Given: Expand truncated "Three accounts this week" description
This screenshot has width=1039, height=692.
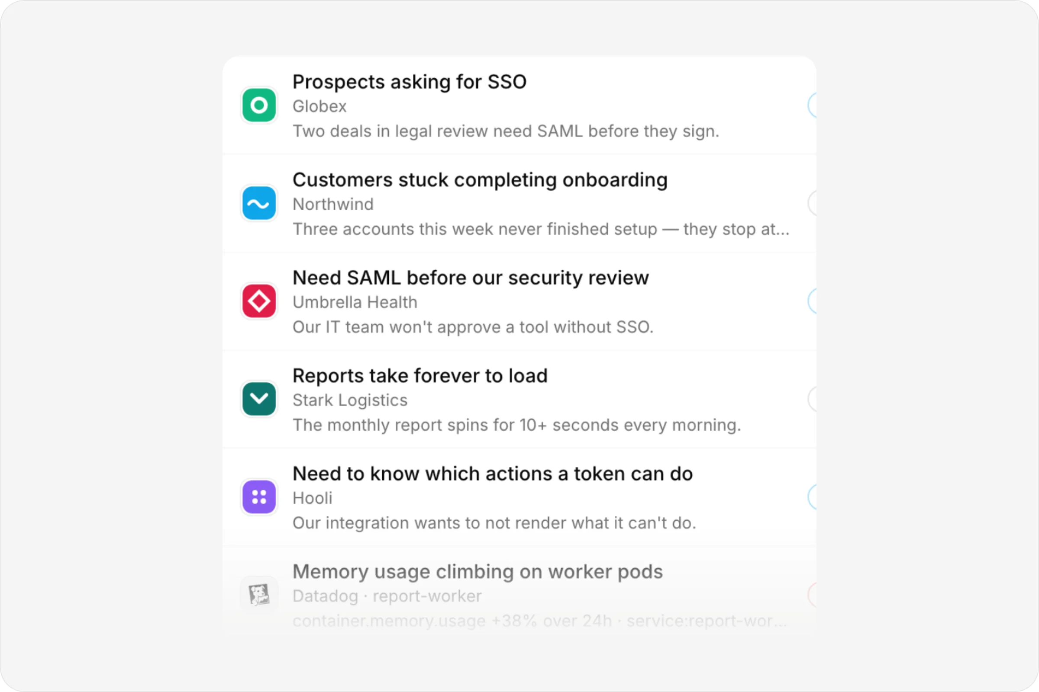Looking at the screenshot, I should point(541,230).
